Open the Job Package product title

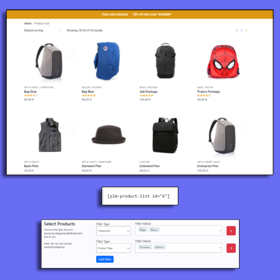(x=148, y=92)
